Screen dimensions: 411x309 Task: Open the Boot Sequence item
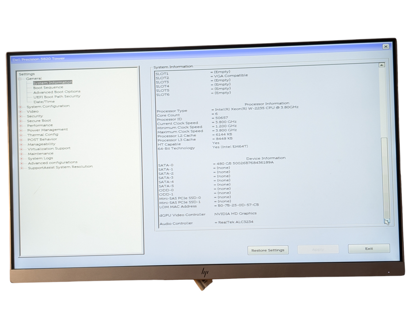[x=48, y=87]
